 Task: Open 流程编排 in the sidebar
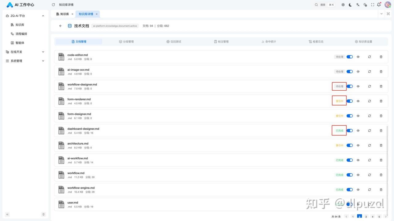tap(21, 34)
